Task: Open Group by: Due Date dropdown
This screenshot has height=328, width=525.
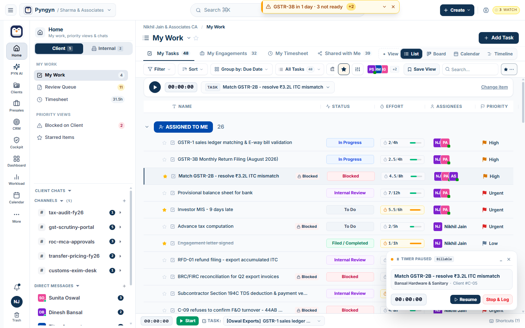Action: [x=241, y=69]
